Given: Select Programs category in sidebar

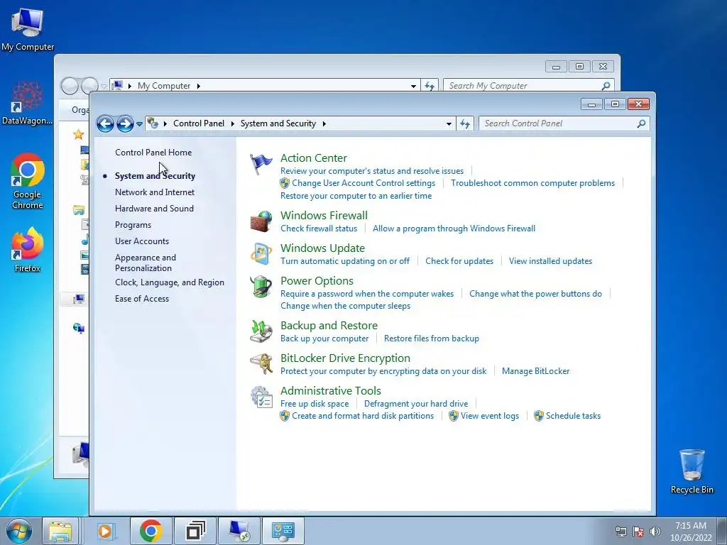Looking at the screenshot, I should click(x=133, y=225).
